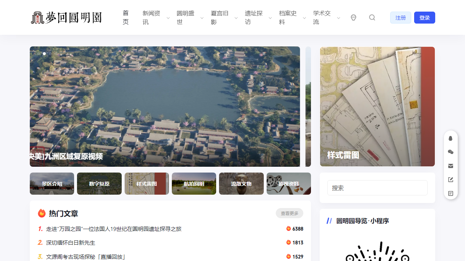This screenshot has width=465, height=261.
Task: Click the 热门文章 heading text
Action: [x=64, y=214]
